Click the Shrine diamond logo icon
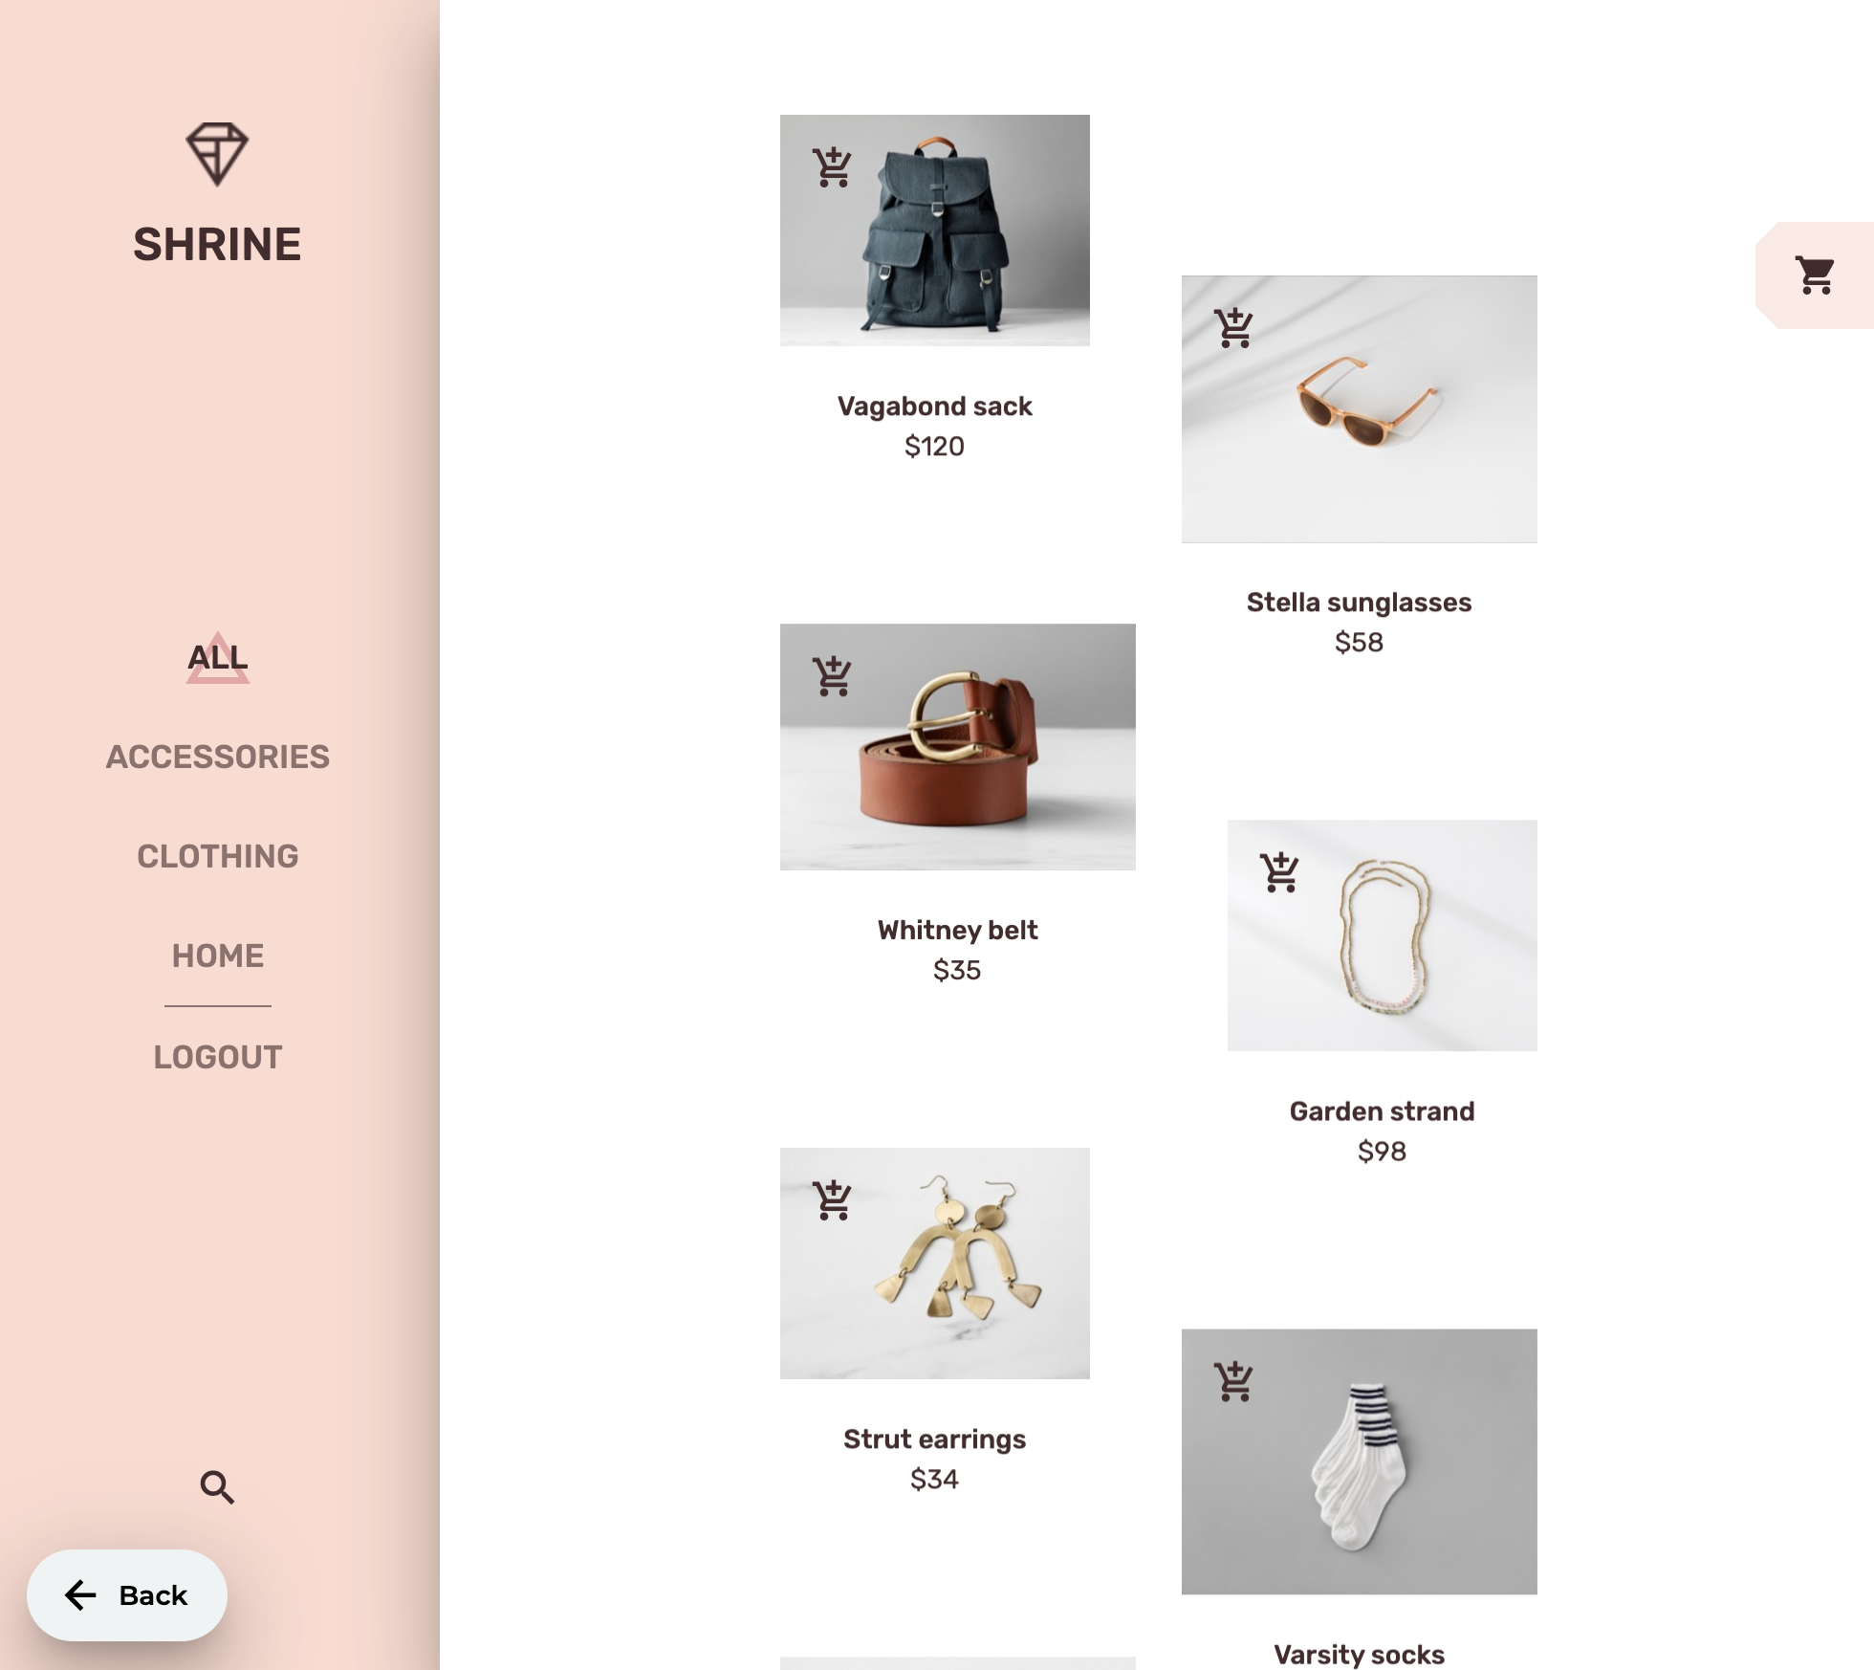The width and height of the screenshot is (1874, 1670). (x=216, y=151)
